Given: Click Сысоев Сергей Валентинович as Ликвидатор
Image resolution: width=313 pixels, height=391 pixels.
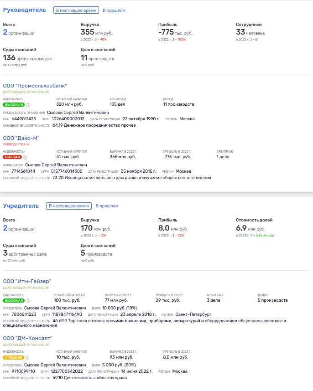Looking at the screenshot, I should click(x=56, y=165).
